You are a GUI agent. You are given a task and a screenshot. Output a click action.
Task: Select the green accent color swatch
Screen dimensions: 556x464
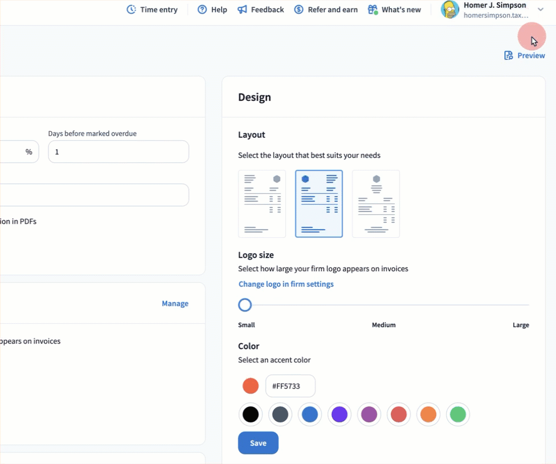pos(458,414)
